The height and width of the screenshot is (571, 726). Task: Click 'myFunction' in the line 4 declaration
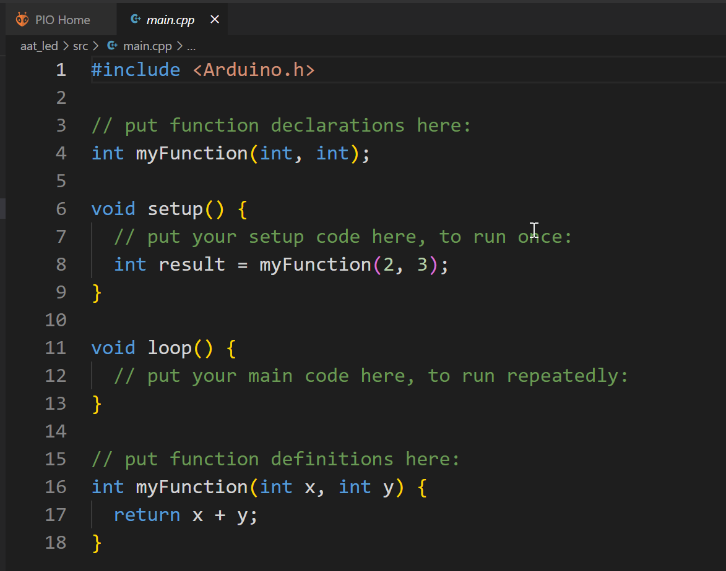tap(192, 153)
